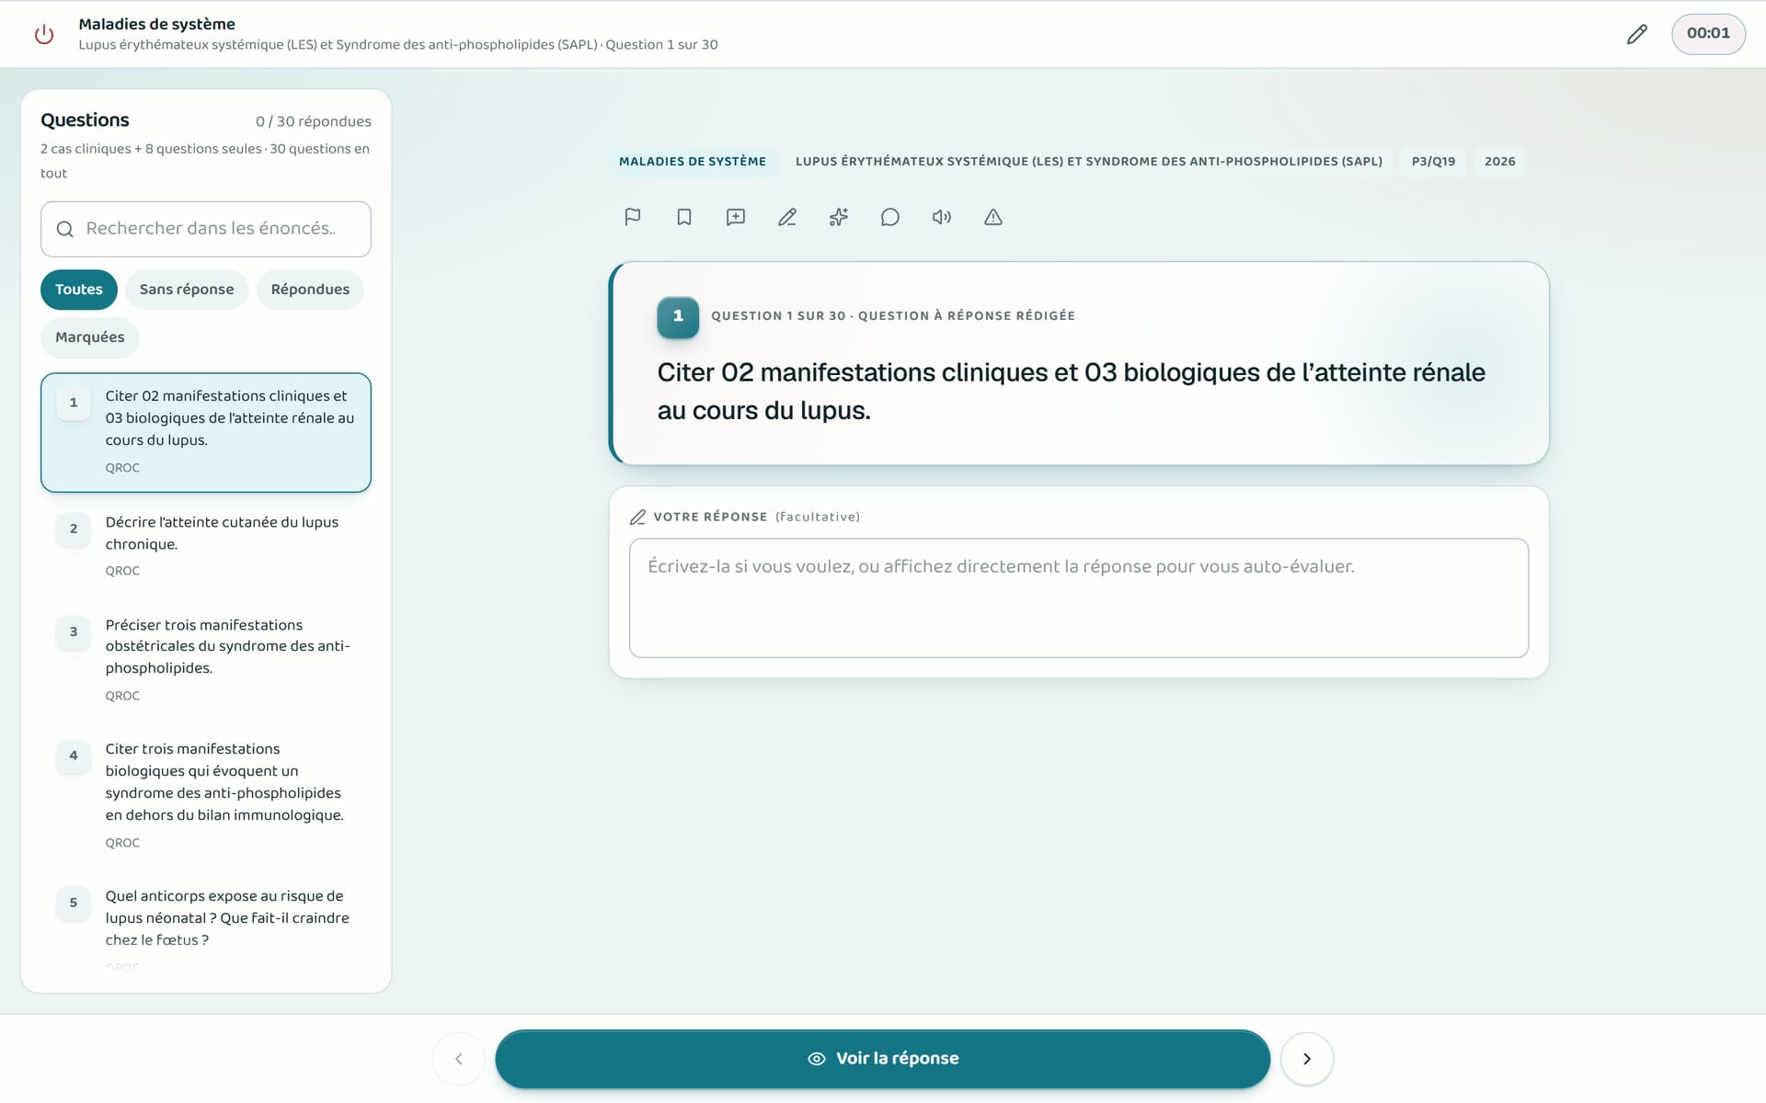This screenshot has width=1766, height=1103.
Task: Click the '0 / 30 répondues' counter
Action: (x=314, y=121)
